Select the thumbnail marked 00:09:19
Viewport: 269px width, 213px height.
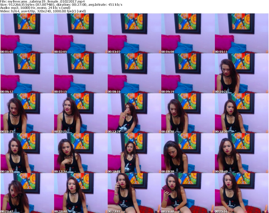tap(188, 73)
